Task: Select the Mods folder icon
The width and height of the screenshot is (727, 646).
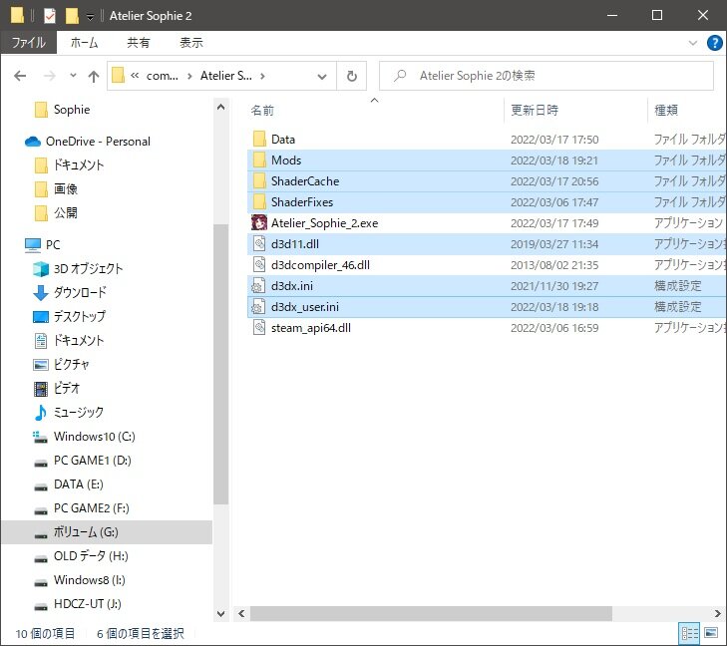Action: (x=259, y=160)
